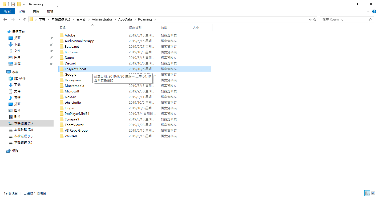Click the NoxSrv folder icon

coord(62,97)
